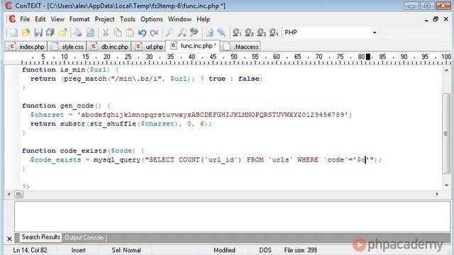Click the vertical scrollbar thumb
The image size is (454, 255).
[x=446, y=134]
